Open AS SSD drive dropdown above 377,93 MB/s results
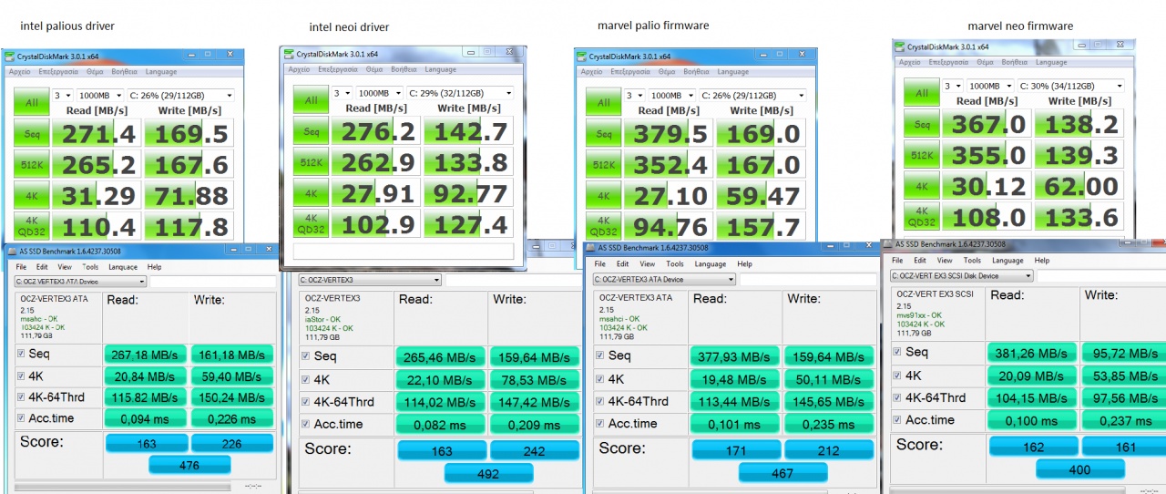This screenshot has width=1166, height=494. tap(664, 279)
